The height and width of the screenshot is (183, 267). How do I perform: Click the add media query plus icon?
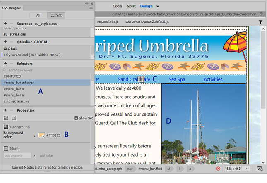[x=5, y=42]
